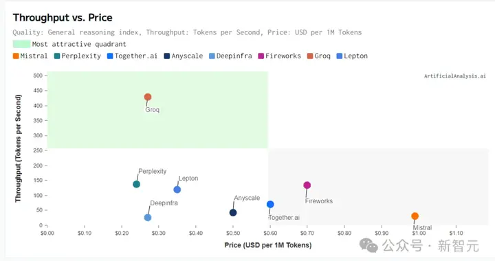Viewport: 495px width, 261px height.
Task: Select the Together.ai blue data point
Action: [270, 204]
